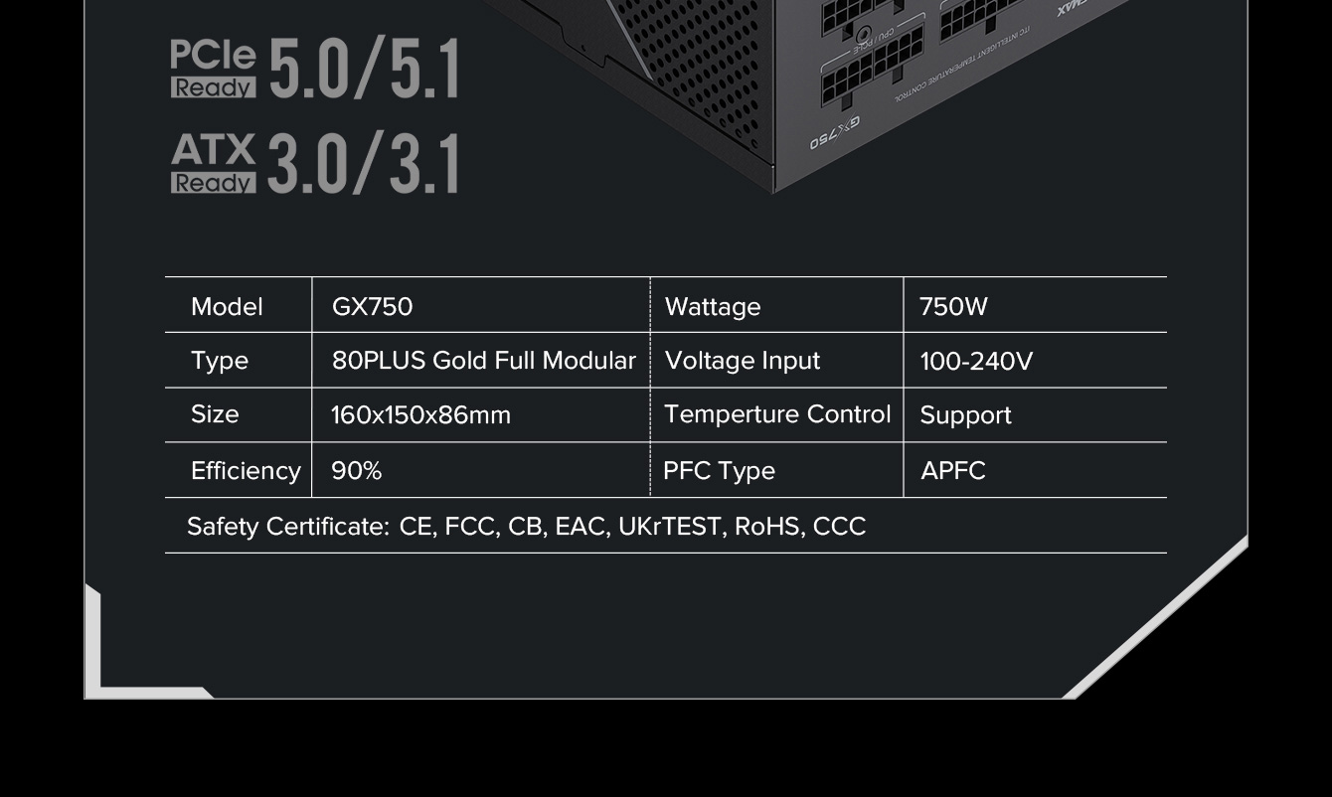Image resolution: width=1332 pixels, height=797 pixels.
Task: Click the Temperture Control label
Action: (777, 414)
